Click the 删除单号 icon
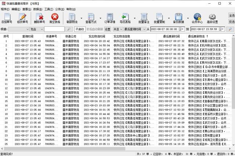Screen dimensions: 235x156 [39, 17]
